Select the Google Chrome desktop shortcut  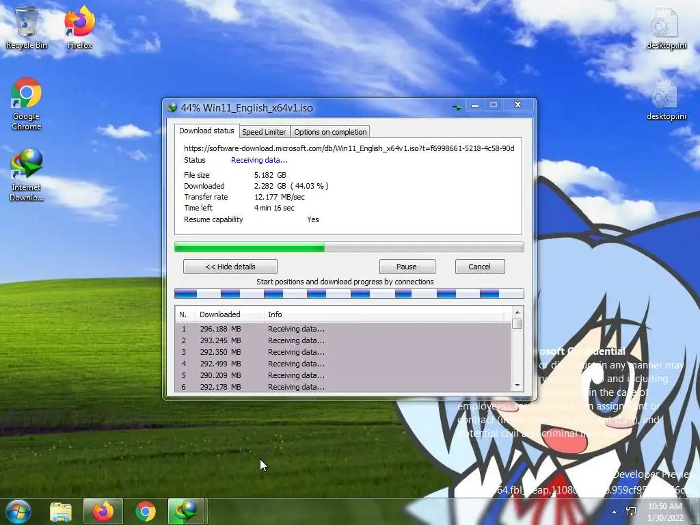(x=27, y=105)
